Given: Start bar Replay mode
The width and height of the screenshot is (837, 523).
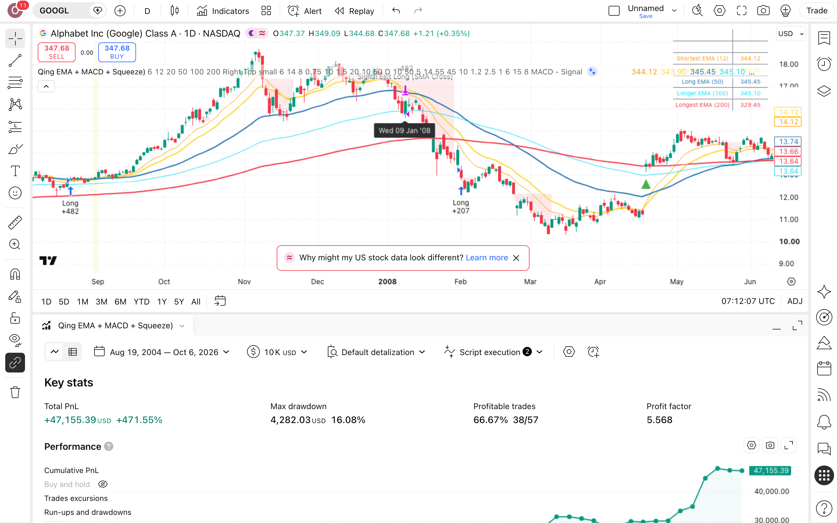Looking at the screenshot, I should [x=355, y=11].
